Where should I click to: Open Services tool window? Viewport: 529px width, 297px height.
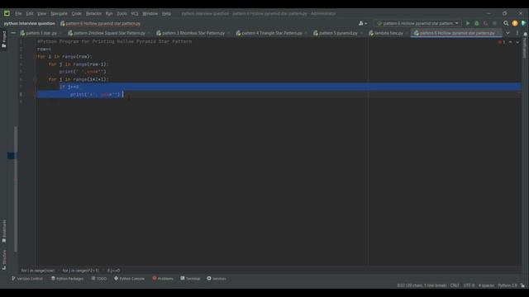pos(217,279)
